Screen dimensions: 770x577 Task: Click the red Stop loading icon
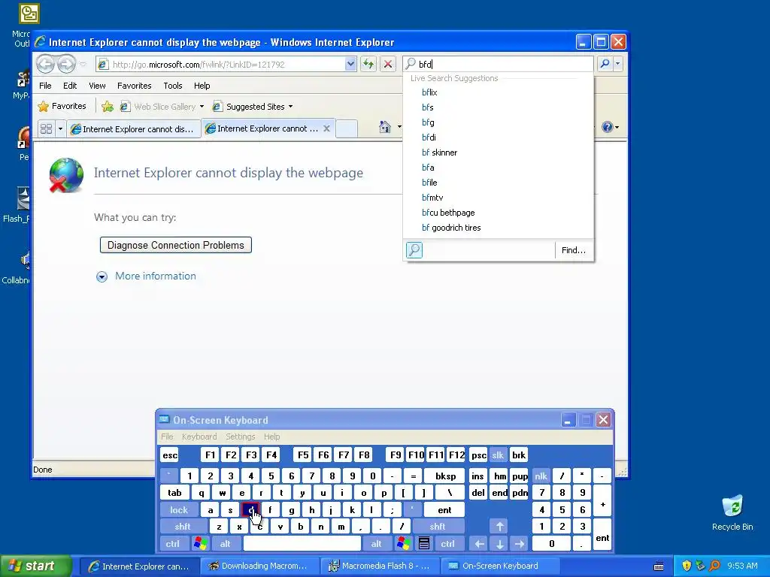(x=388, y=64)
